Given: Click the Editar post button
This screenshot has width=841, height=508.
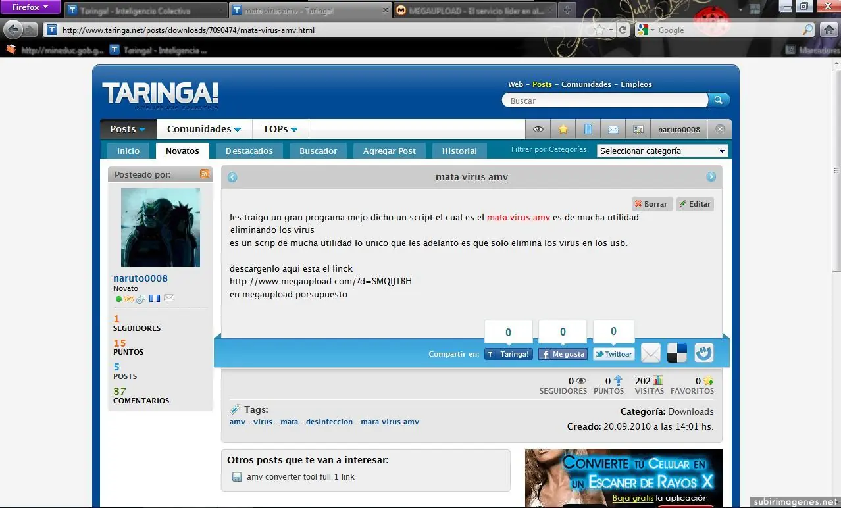Looking at the screenshot, I should (695, 204).
